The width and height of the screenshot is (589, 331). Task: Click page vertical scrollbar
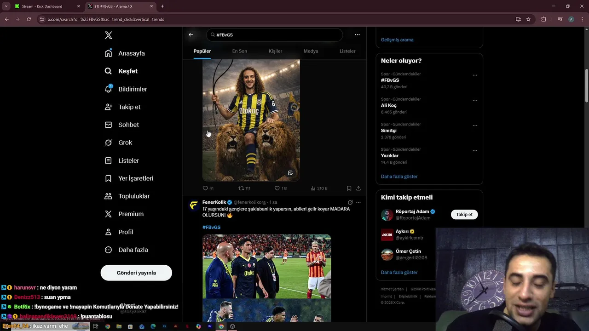coord(586,86)
